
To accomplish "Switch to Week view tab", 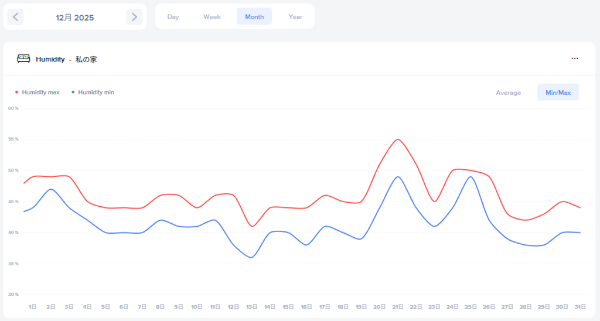I will 212,17.
